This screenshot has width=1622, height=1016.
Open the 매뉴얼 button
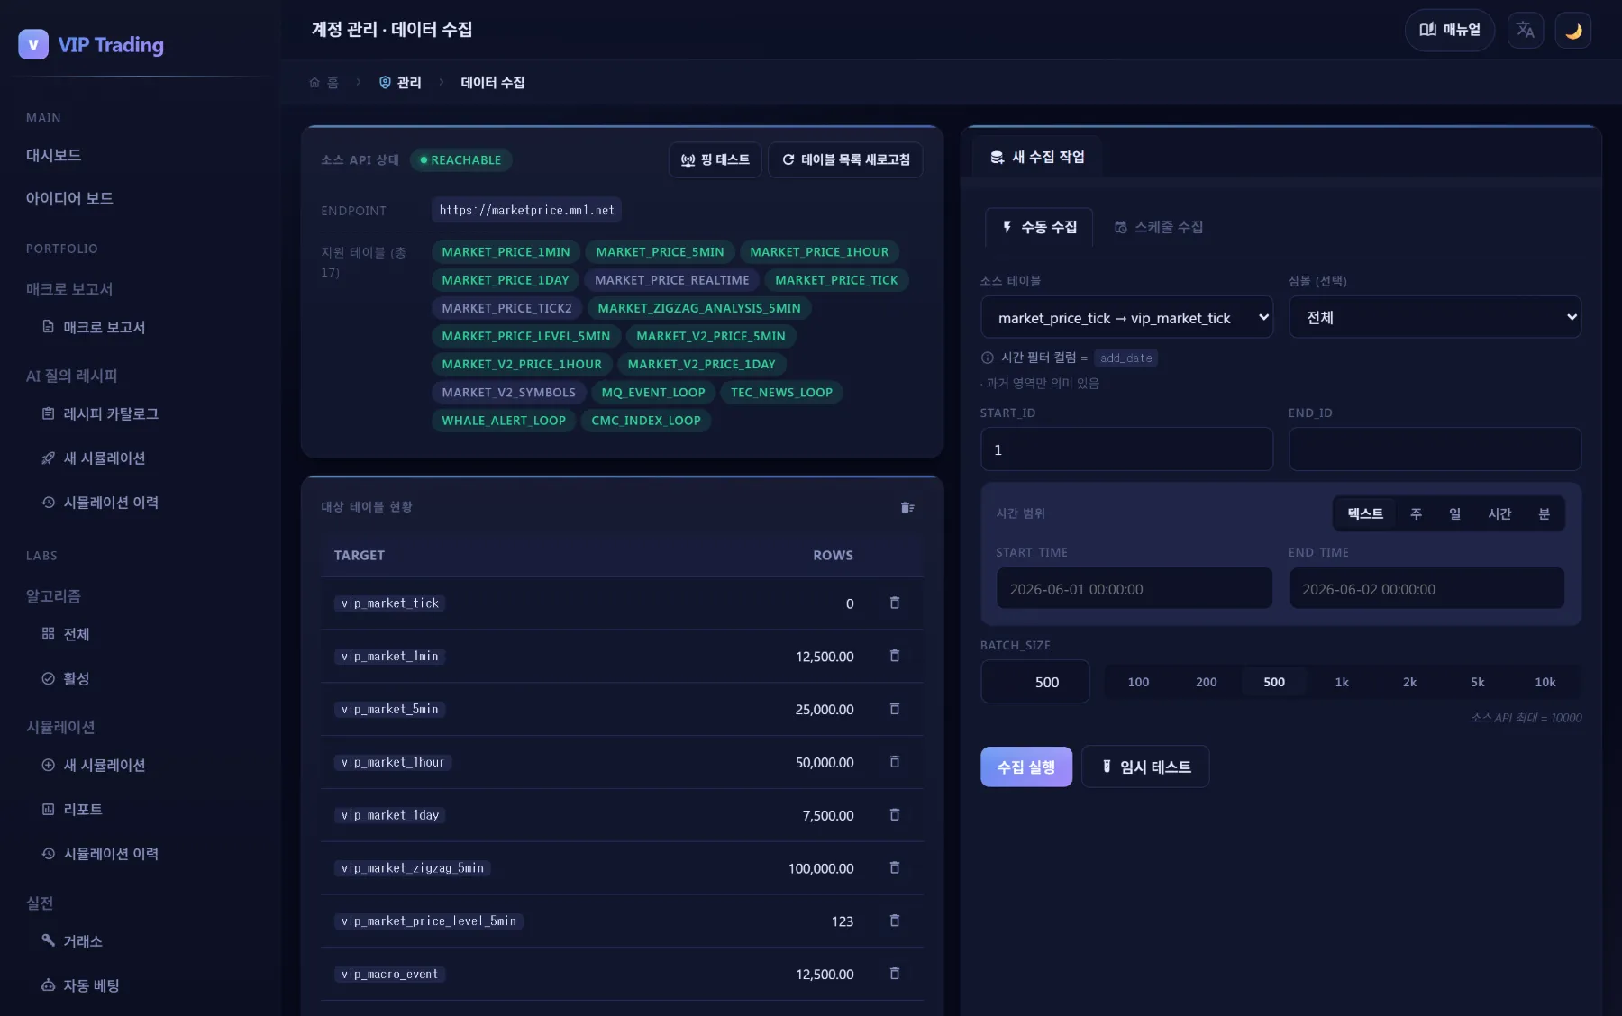(1450, 31)
